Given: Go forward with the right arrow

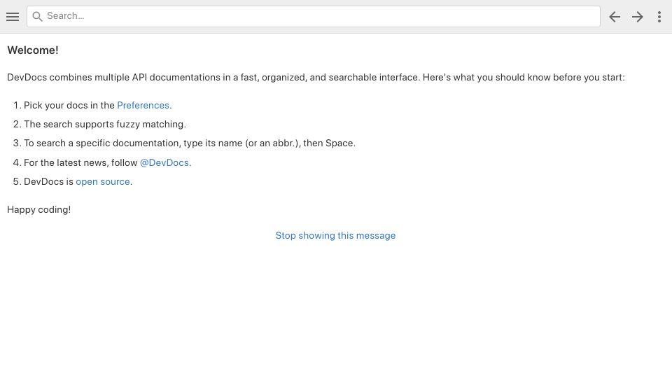Looking at the screenshot, I should point(637,17).
